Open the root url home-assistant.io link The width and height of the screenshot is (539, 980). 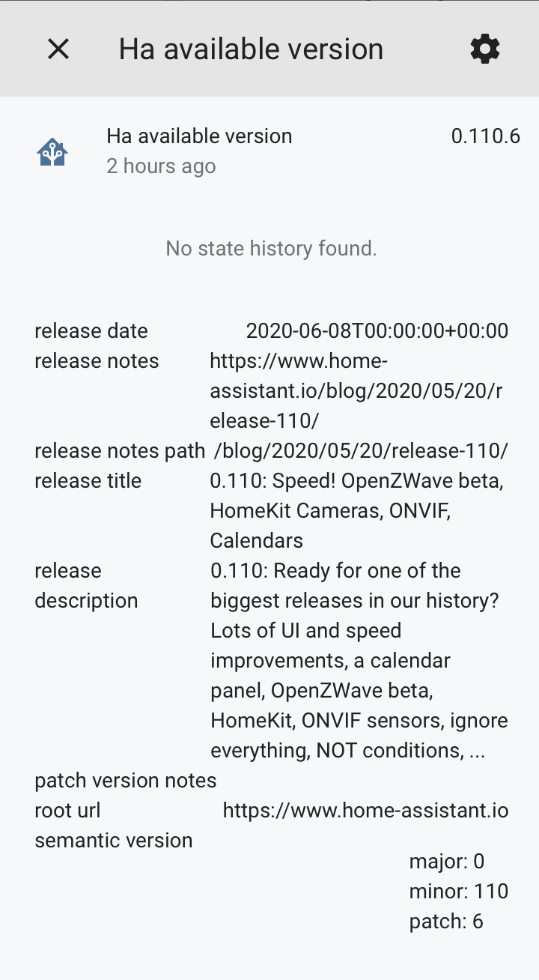(x=365, y=811)
